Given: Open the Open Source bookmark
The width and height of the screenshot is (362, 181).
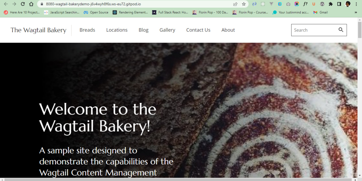Looking at the screenshot, I should 96,12.
